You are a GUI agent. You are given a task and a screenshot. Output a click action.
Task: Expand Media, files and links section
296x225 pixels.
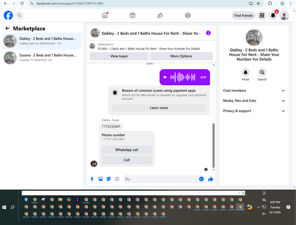[x=254, y=100]
